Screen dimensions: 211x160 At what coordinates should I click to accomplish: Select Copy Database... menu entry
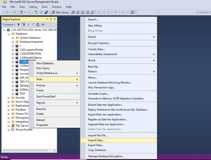[x=119, y=150]
